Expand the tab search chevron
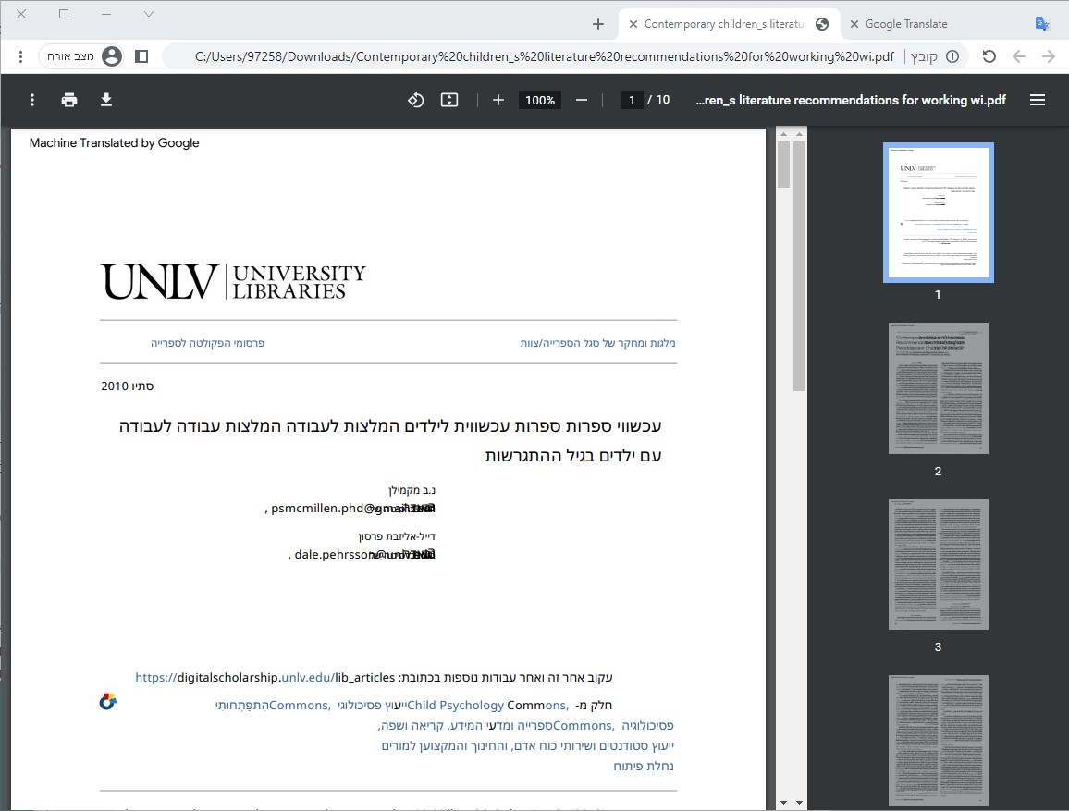 [149, 14]
